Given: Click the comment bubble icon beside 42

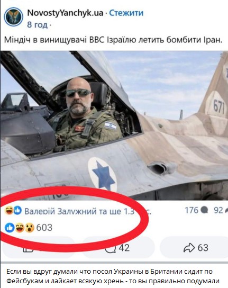Looking at the screenshot, I should 110,249.
